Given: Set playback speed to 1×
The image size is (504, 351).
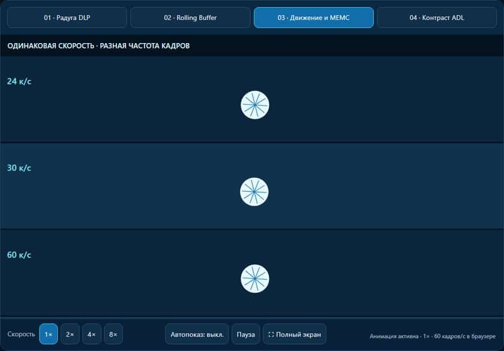Looking at the screenshot, I should point(49,334).
